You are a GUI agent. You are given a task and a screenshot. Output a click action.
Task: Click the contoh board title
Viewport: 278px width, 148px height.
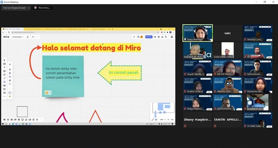[x=17, y=37]
